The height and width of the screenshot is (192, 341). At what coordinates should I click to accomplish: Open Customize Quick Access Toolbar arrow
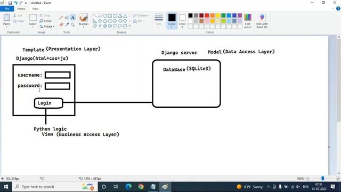point(26,3)
